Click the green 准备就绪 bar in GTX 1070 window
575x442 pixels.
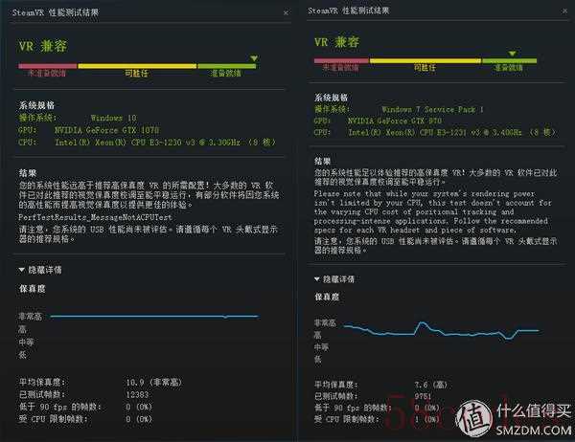click(226, 66)
